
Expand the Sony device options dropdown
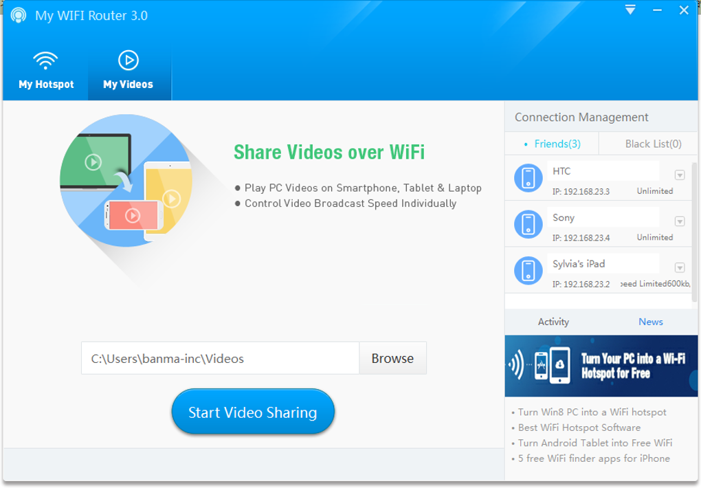(680, 221)
